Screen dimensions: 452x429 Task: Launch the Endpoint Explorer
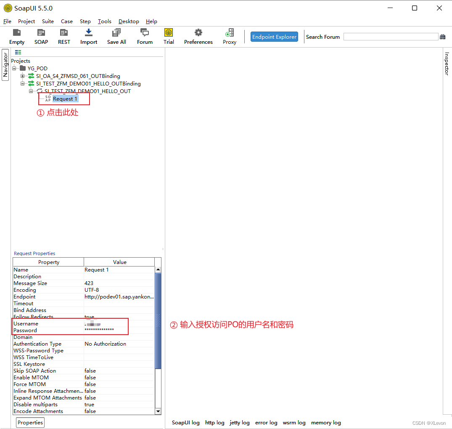(x=274, y=37)
